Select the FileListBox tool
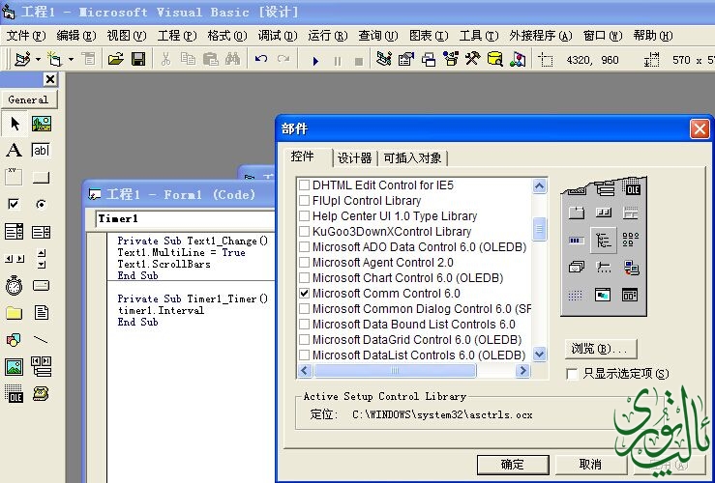The width and height of the screenshot is (715, 483). tap(42, 313)
